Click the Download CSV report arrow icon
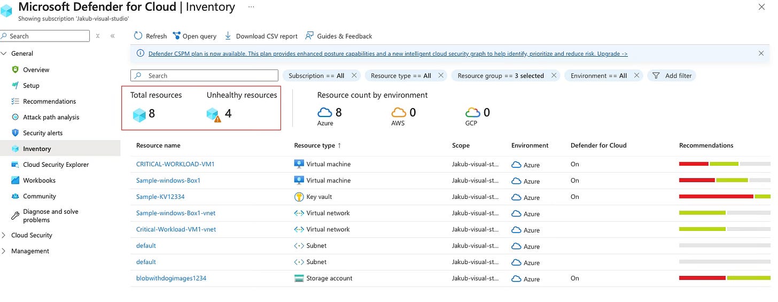 tap(228, 36)
